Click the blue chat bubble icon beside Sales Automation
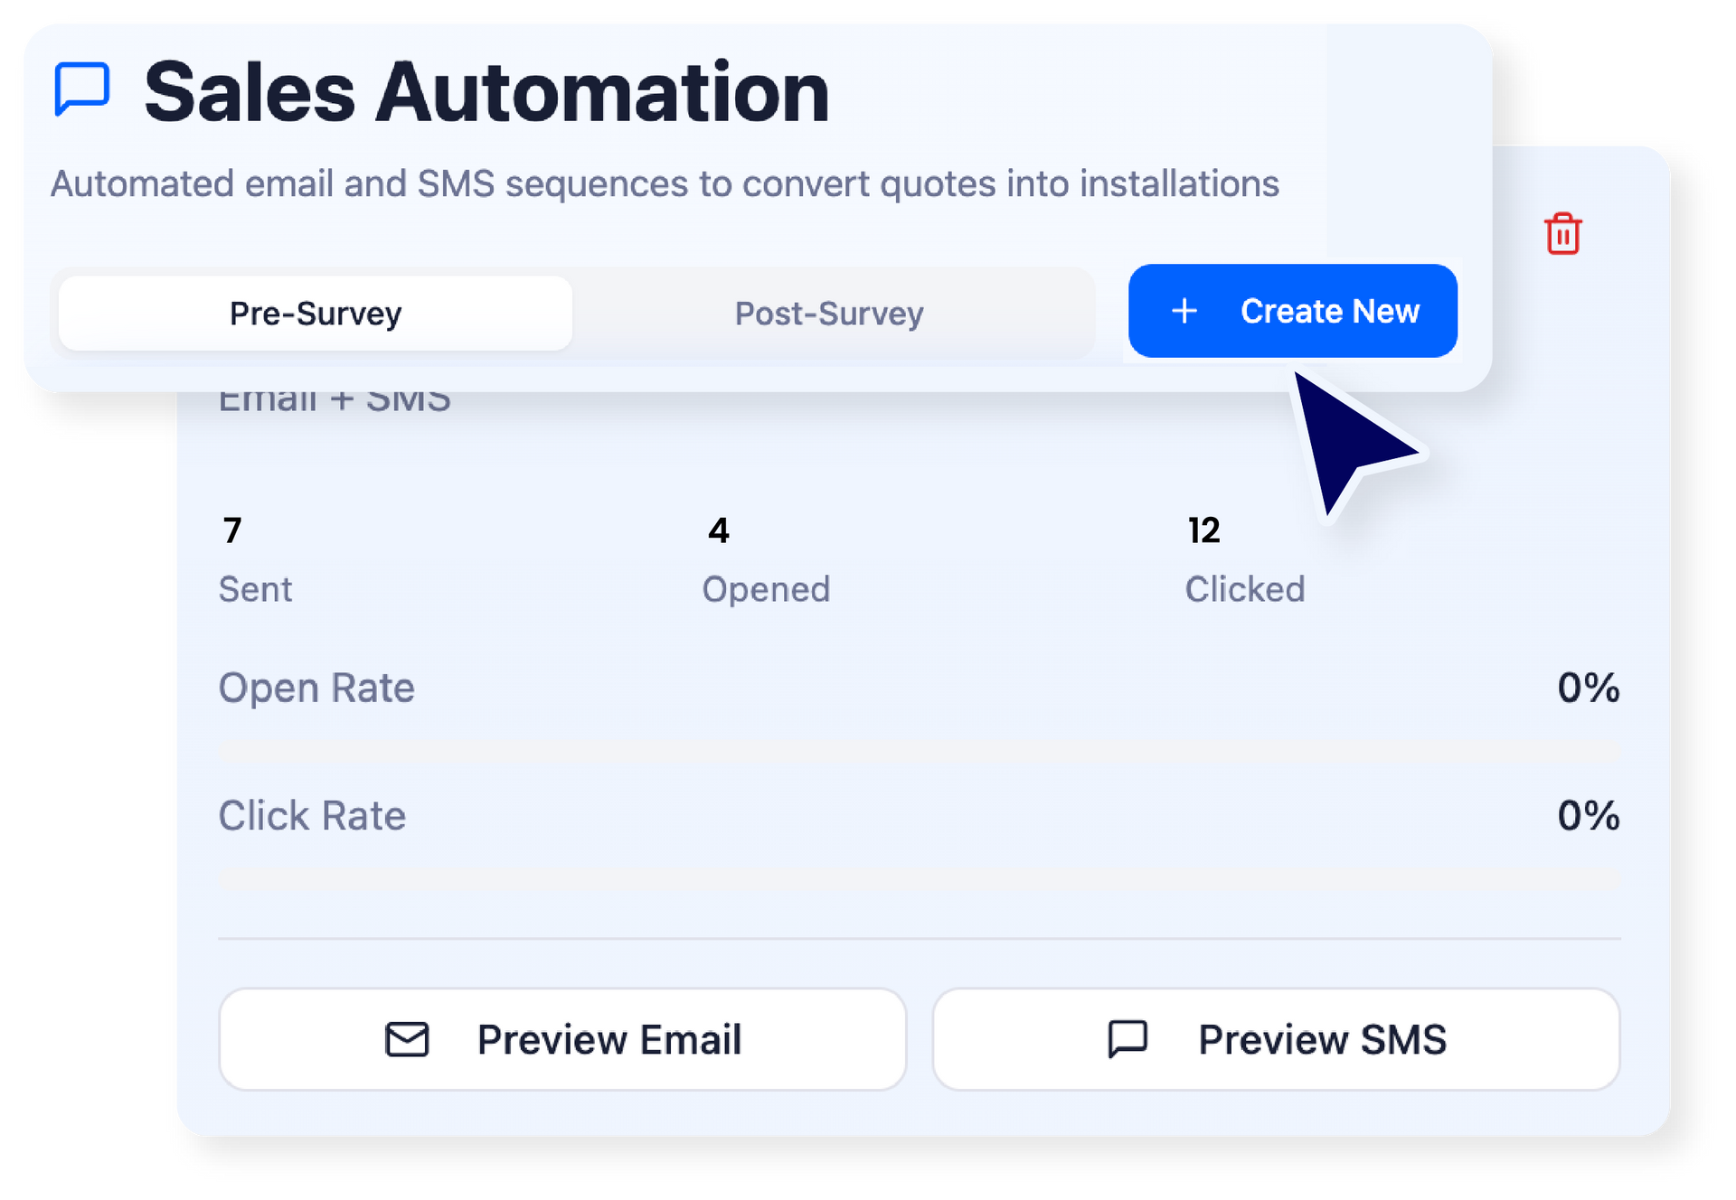1736x1200 pixels. point(82,89)
